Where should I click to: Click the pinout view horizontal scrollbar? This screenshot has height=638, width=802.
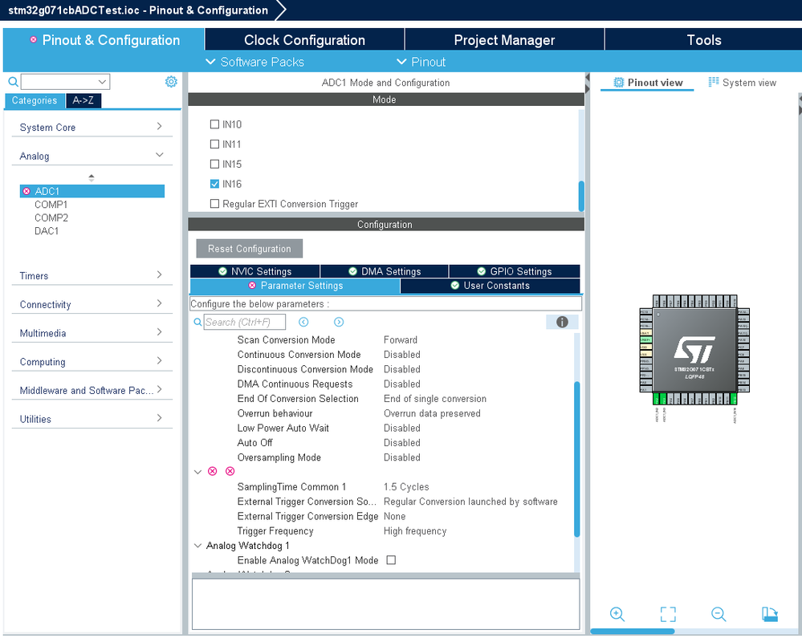[633, 632]
